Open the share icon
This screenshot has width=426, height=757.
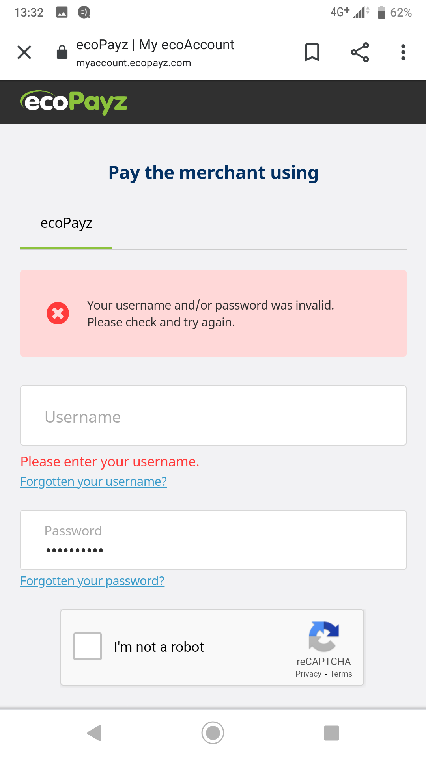360,52
